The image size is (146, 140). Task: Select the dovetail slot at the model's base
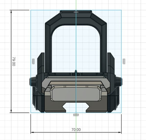click(76, 107)
